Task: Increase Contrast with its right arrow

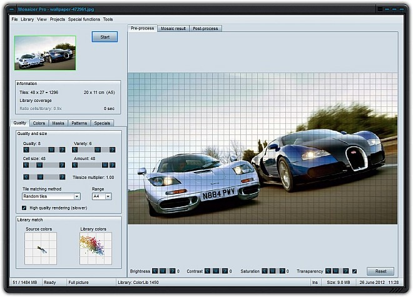Action: [225, 271]
